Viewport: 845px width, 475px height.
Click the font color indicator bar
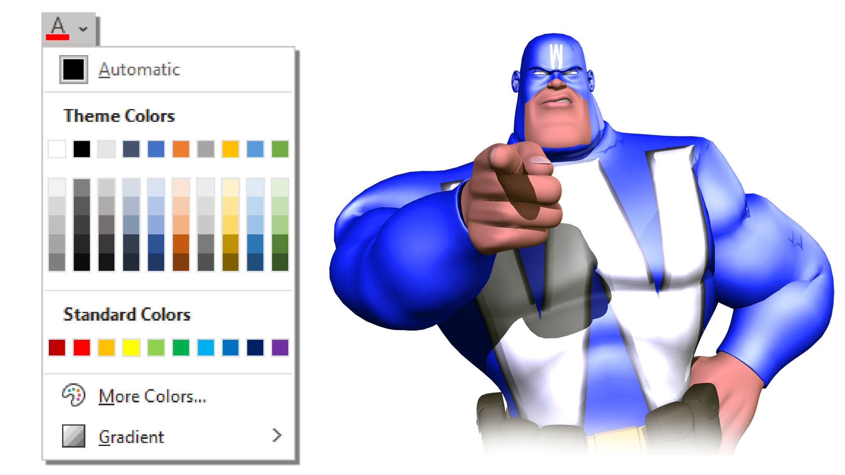(58, 37)
